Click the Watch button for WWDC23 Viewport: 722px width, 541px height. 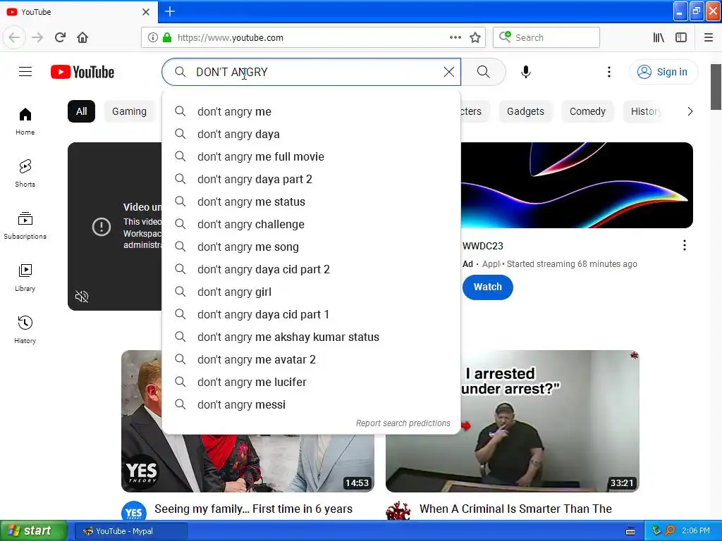488,287
